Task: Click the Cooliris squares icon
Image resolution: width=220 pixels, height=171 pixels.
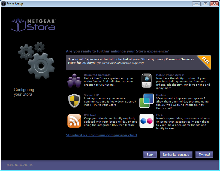Action: tap(146, 101)
